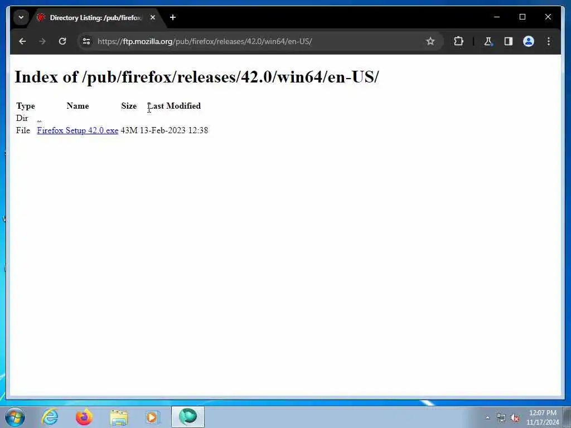Click the browser back arrow

pos(22,41)
